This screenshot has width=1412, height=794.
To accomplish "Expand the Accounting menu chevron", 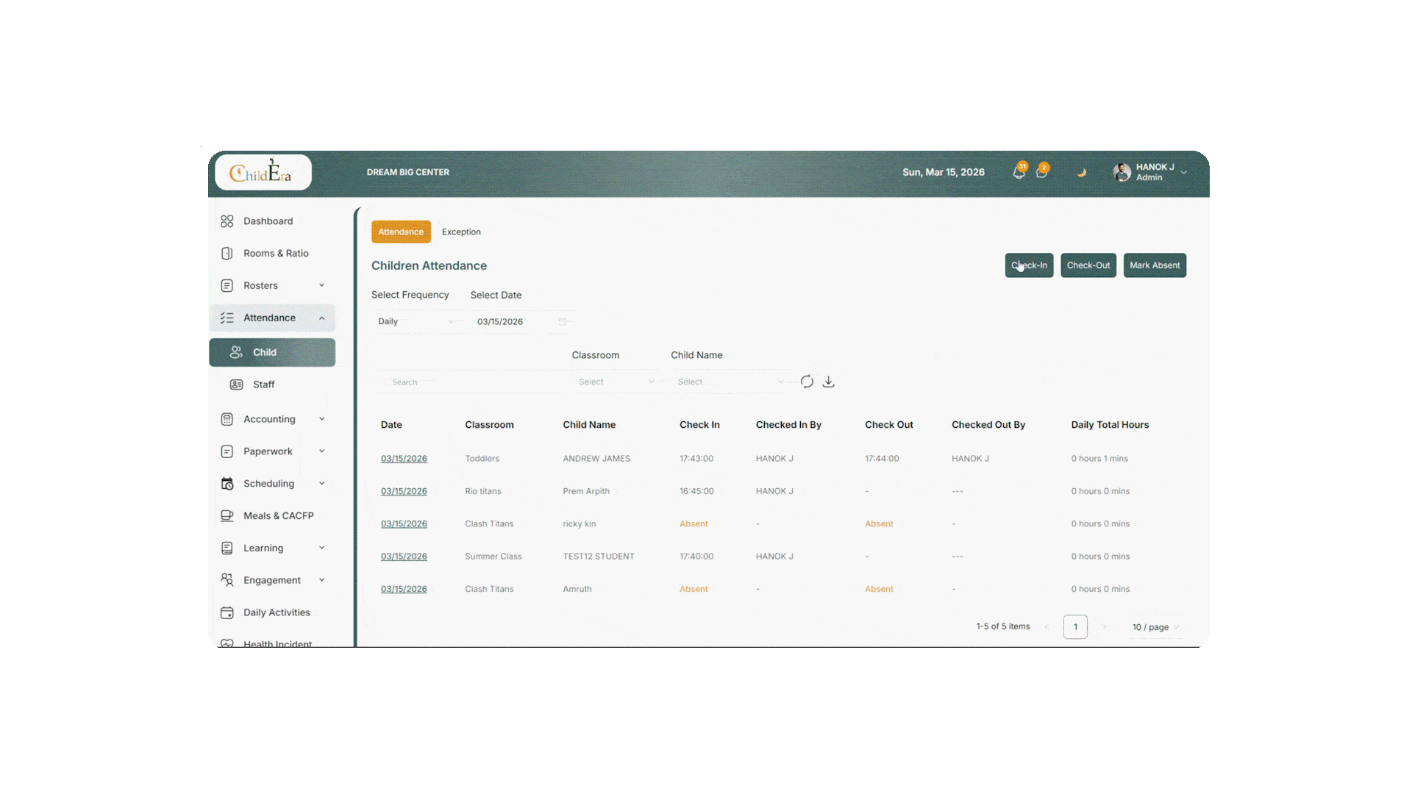I will click(x=321, y=420).
